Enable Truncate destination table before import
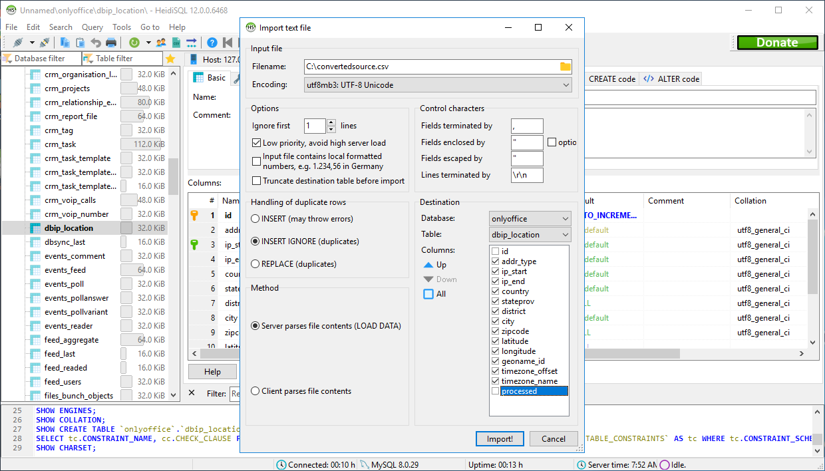The height and width of the screenshot is (471, 825). [257, 181]
